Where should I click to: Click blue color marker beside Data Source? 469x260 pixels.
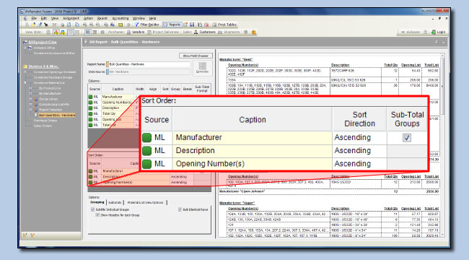click(x=108, y=72)
